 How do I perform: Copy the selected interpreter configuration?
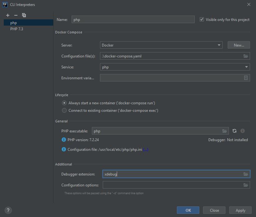click(x=24, y=15)
